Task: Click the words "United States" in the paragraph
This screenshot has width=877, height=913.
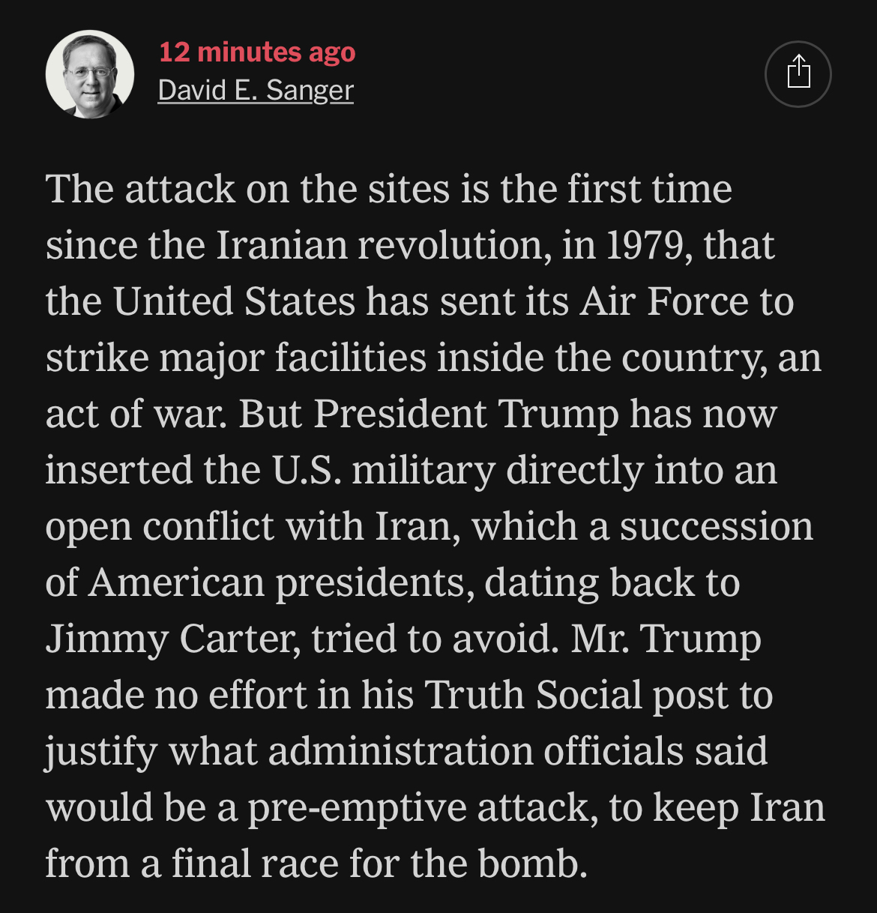Action: click(x=234, y=301)
